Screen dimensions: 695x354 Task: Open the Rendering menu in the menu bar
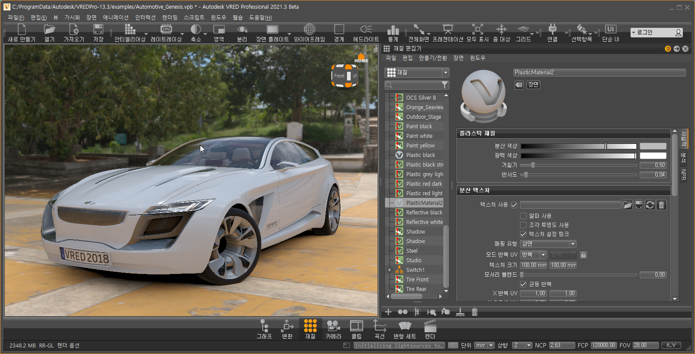(169, 17)
